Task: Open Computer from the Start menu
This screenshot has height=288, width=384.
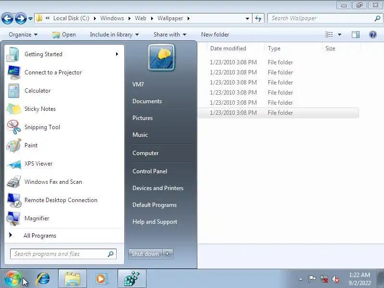Action: coord(145,153)
